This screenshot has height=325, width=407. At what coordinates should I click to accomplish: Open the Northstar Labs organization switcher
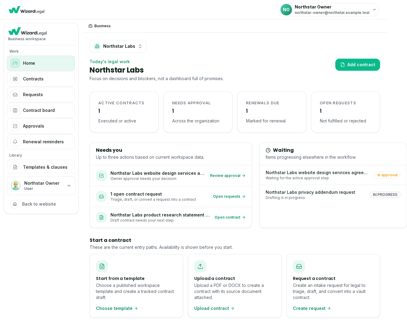pyautogui.click(x=118, y=46)
